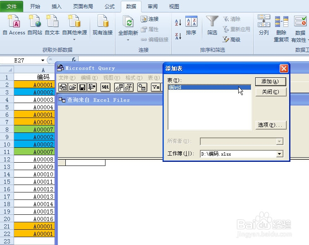Open the Microsoft Query Format (格式) menu
309x245 pixels.
(134, 78)
